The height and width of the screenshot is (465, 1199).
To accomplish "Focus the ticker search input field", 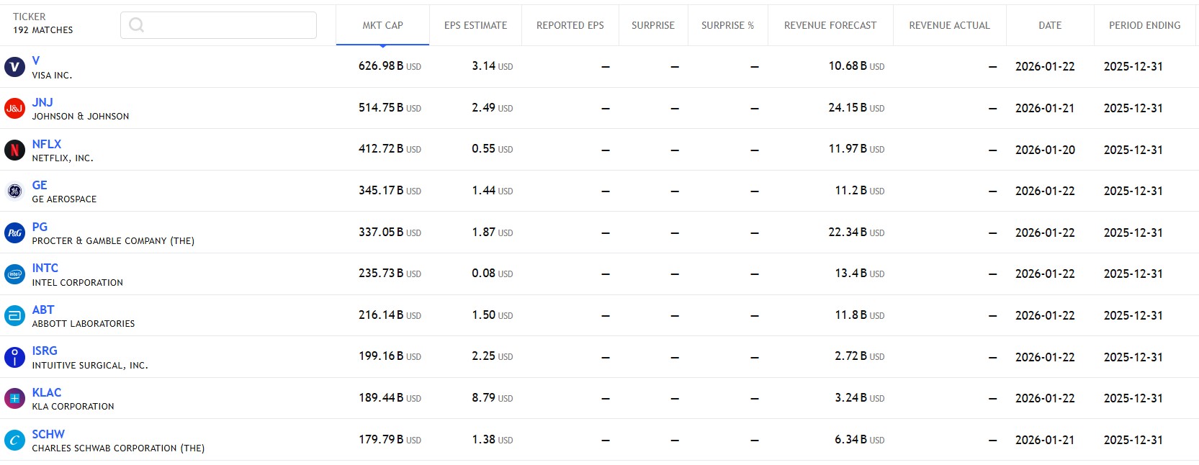I will [227, 25].
